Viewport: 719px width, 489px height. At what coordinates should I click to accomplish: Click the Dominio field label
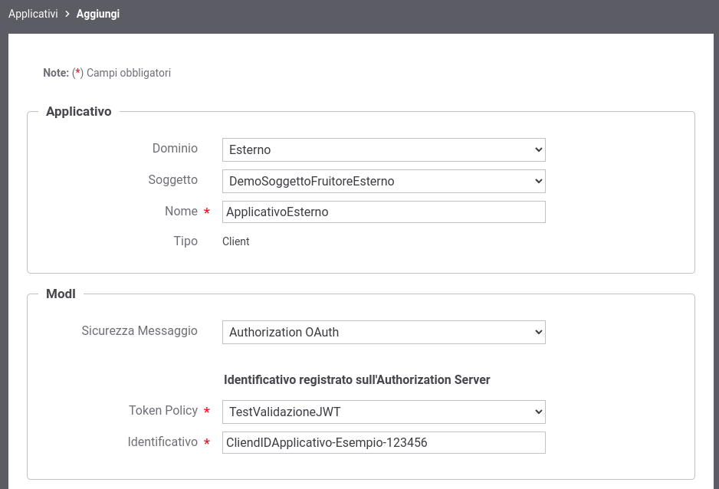coord(175,149)
